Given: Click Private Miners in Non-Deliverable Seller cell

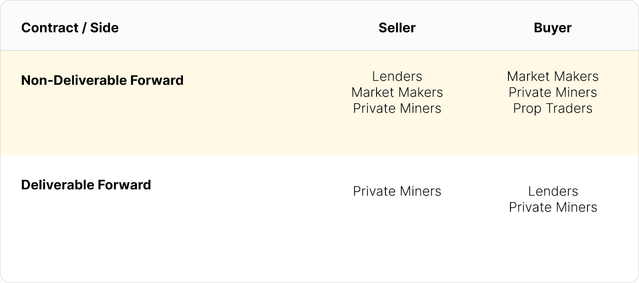Looking at the screenshot, I should (x=397, y=108).
